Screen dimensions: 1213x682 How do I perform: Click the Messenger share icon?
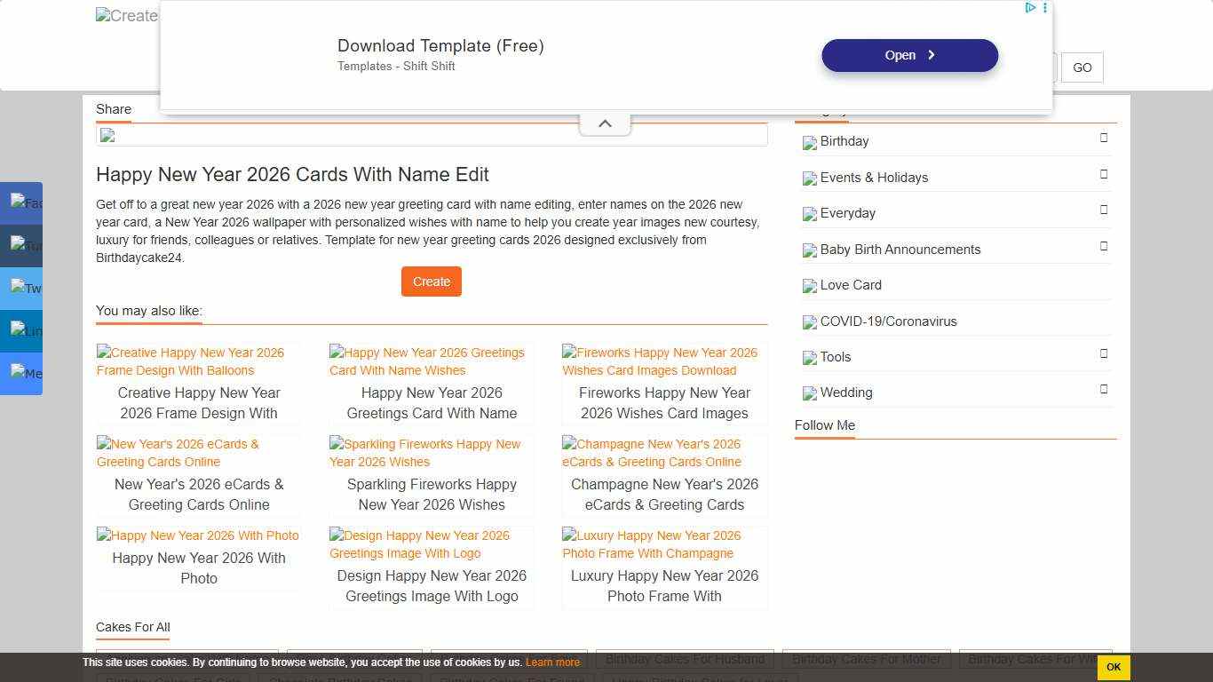[21, 374]
